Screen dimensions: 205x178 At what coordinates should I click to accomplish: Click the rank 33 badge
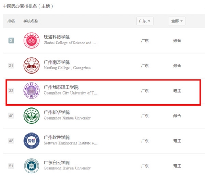coord(11,91)
